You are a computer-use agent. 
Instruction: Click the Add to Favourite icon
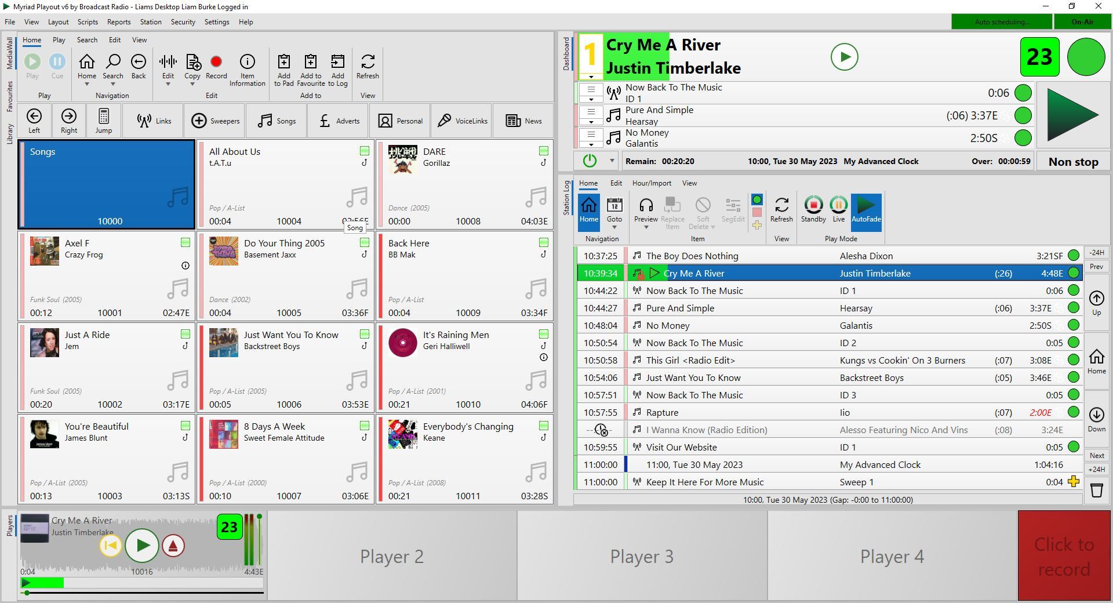coord(311,68)
